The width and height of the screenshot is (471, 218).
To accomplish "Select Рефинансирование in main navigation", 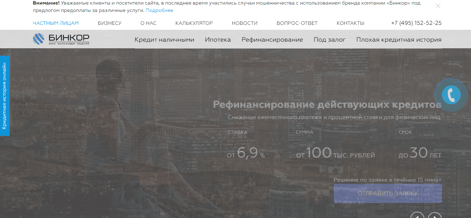I will pos(272,40).
